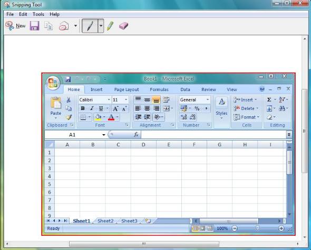Click the Comma Style icon

[206, 108]
